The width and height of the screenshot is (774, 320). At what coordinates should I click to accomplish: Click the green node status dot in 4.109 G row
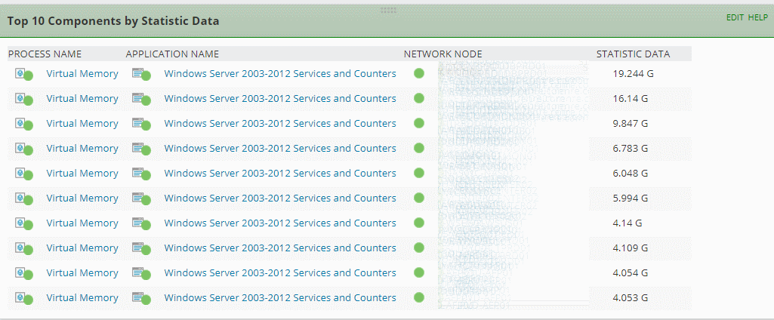pyautogui.click(x=419, y=248)
